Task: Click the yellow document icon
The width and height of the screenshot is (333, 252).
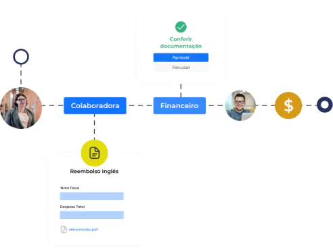Action: tap(94, 153)
